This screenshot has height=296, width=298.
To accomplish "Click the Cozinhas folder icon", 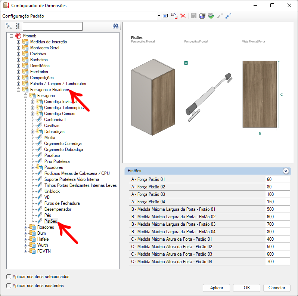I will click(25, 54).
